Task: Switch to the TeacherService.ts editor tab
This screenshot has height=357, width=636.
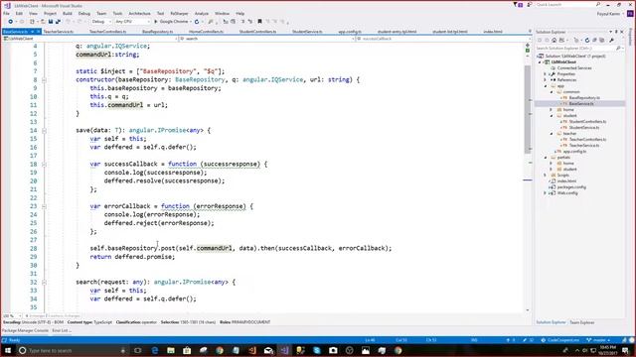Action: tap(59, 31)
